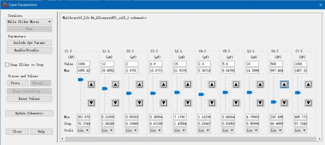
Task: Open the Scale dropdown for C6.C
Action: click(x=276, y=130)
